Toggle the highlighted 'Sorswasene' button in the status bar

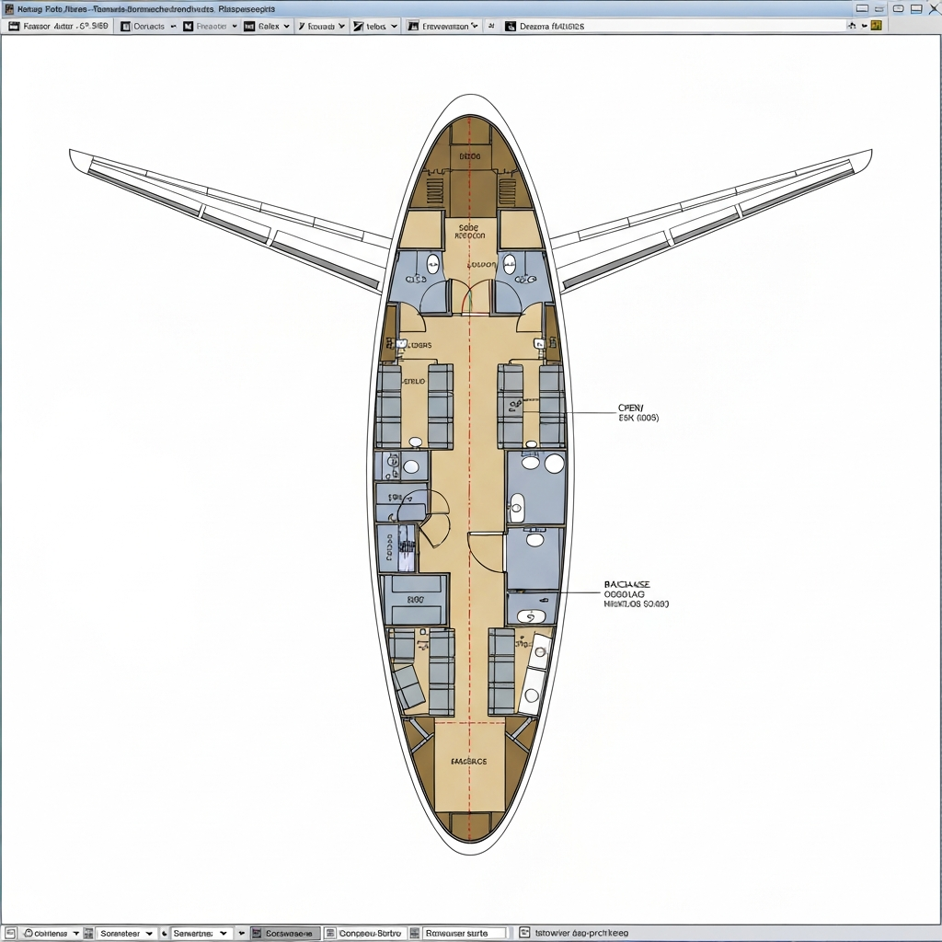(284, 933)
